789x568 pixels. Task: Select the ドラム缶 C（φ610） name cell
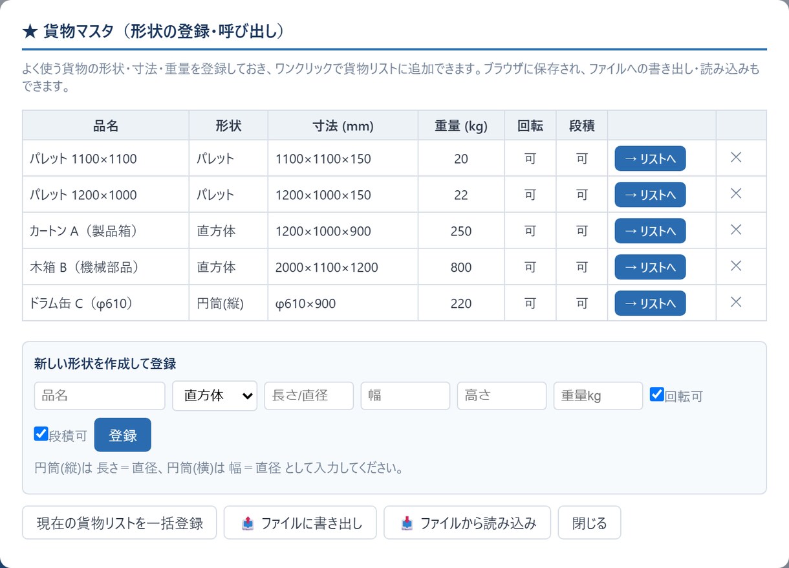[x=106, y=303]
